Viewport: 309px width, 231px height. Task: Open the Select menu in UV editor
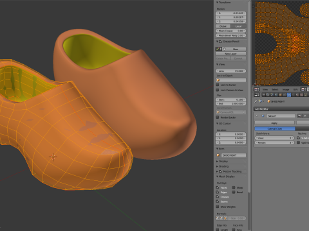275,89
